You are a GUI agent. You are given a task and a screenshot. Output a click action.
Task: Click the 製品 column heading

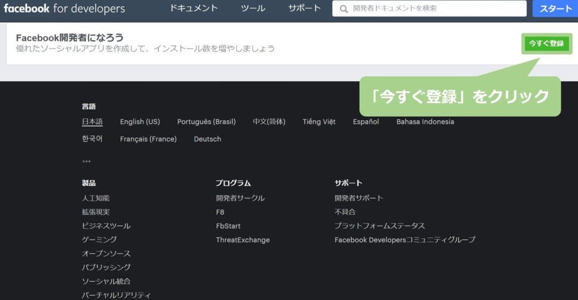click(89, 183)
